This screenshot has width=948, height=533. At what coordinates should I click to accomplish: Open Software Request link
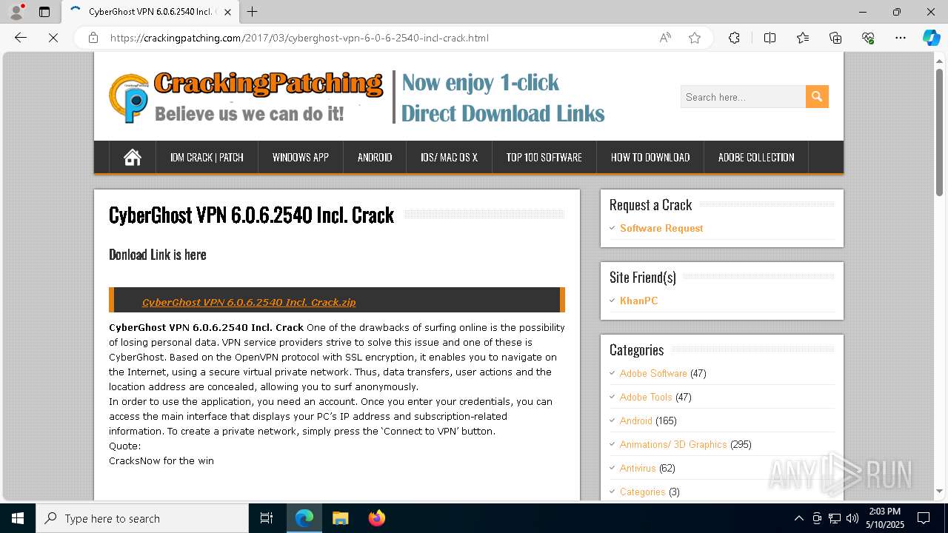point(661,228)
